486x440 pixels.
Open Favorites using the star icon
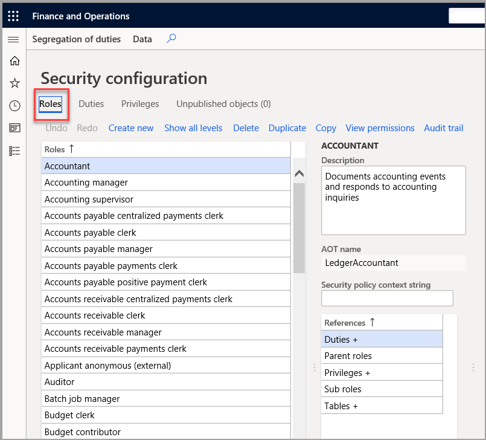pyautogui.click(x=14, y=83)
